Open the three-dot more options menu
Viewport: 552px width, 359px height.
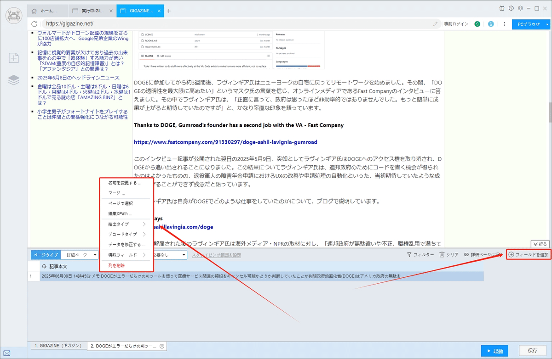[504, 24]
